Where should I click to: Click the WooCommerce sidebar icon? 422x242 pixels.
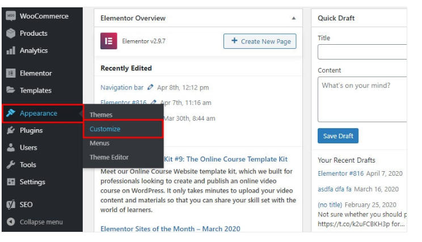pyautogui.click(x=11, y=16)
